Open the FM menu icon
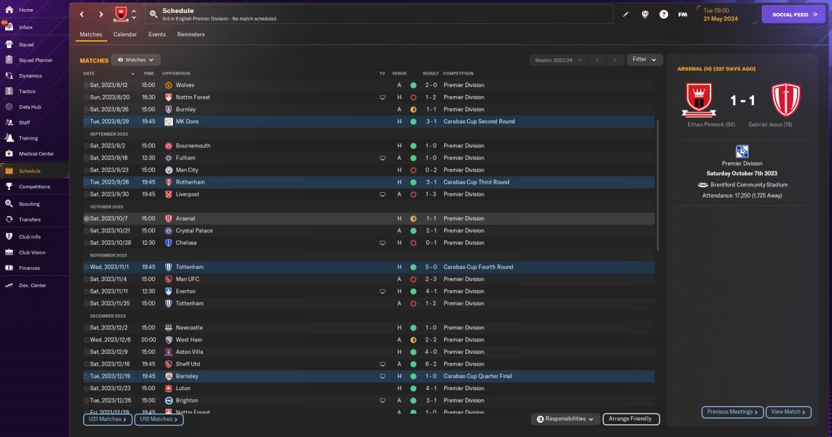This screenshot has width=832, height=437. point(682,14)
